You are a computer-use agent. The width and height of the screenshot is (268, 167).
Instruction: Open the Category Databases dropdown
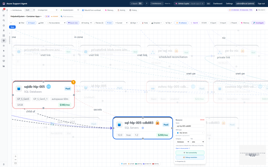click(x=183, y=142)
